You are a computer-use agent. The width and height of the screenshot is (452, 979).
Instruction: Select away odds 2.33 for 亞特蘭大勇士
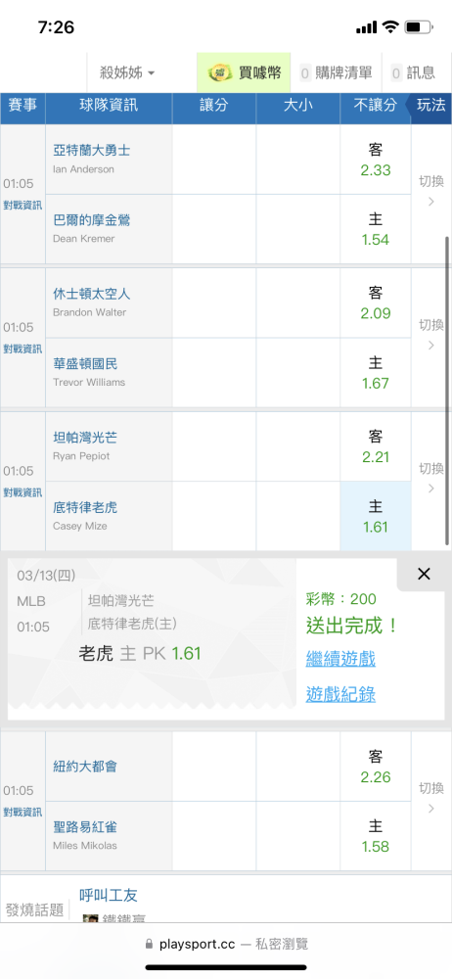[376, 160]
